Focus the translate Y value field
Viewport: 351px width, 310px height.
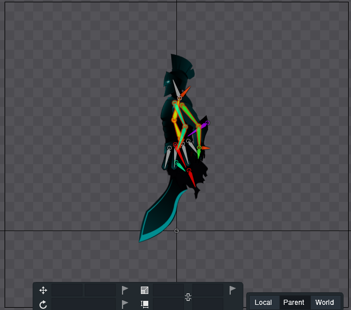click(x=100, y=290)
